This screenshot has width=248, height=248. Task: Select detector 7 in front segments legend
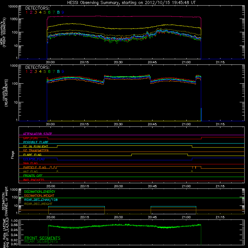tap(54, 12)
